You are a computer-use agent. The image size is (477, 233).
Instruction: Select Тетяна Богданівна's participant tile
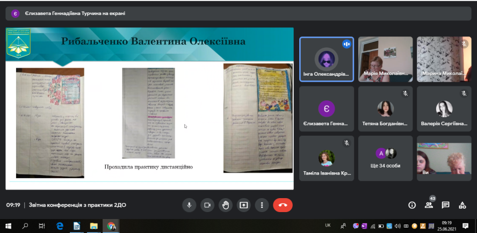pyautogui.click(x=385, y=108)
